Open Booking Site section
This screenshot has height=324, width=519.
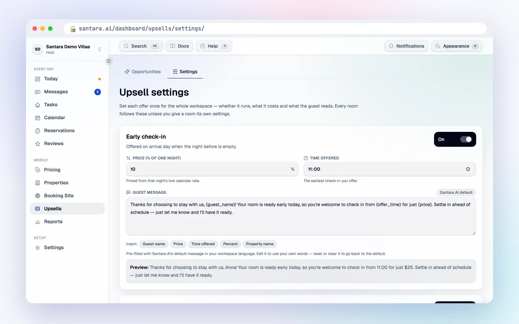[67, 196]
